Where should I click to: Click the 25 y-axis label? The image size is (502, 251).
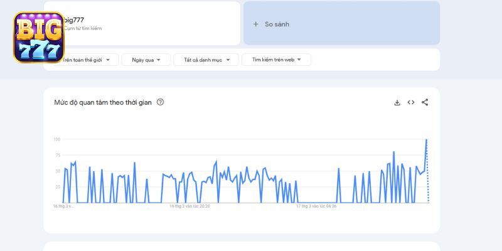57,187
